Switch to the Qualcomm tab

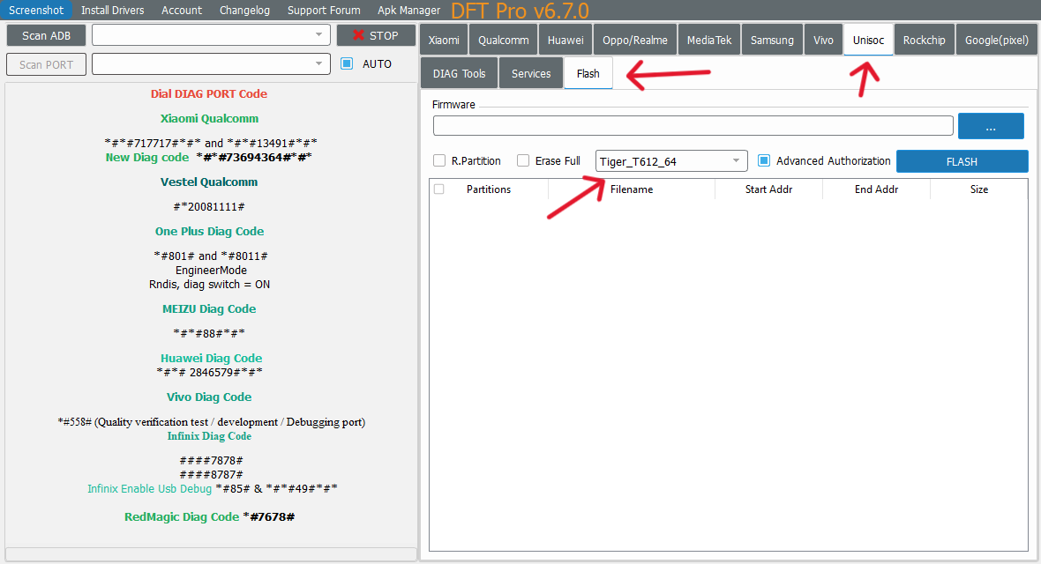(504, 41)
